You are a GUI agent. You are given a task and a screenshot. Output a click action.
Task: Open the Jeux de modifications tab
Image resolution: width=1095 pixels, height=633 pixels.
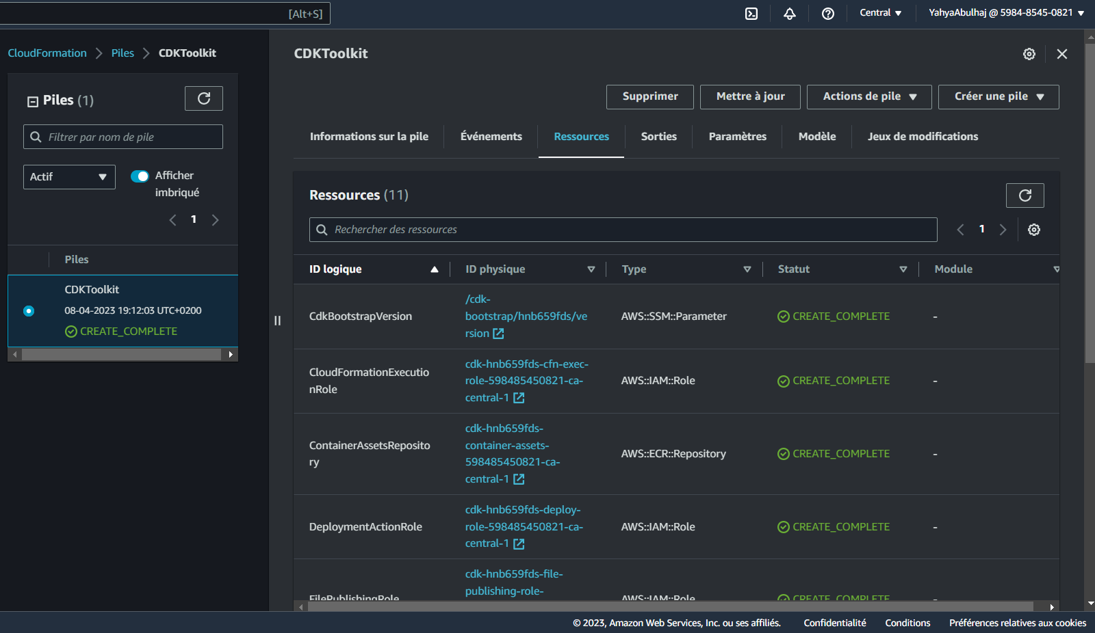(923, 137)
